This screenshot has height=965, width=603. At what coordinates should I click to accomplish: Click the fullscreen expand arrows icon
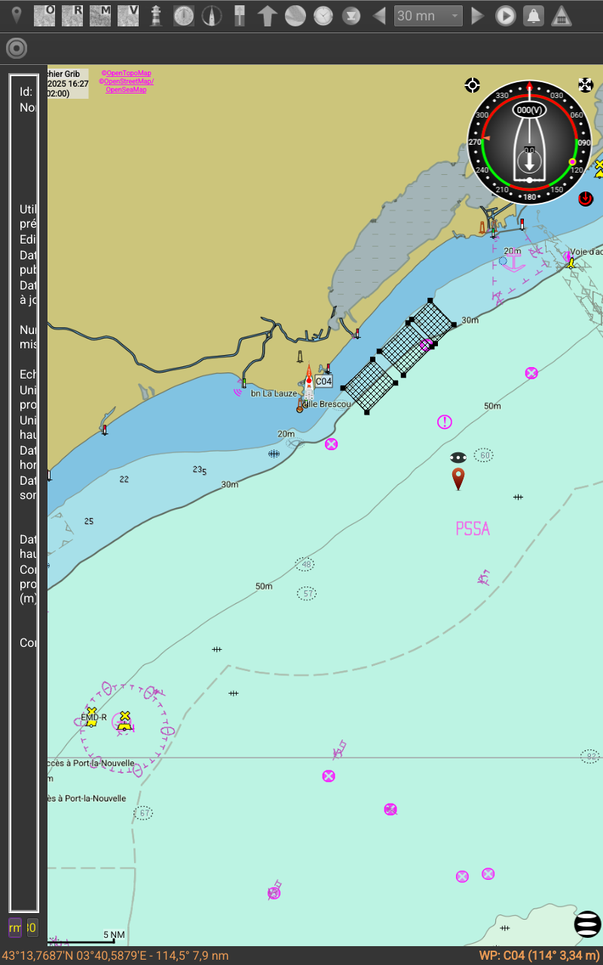click(x=586, y=85)
